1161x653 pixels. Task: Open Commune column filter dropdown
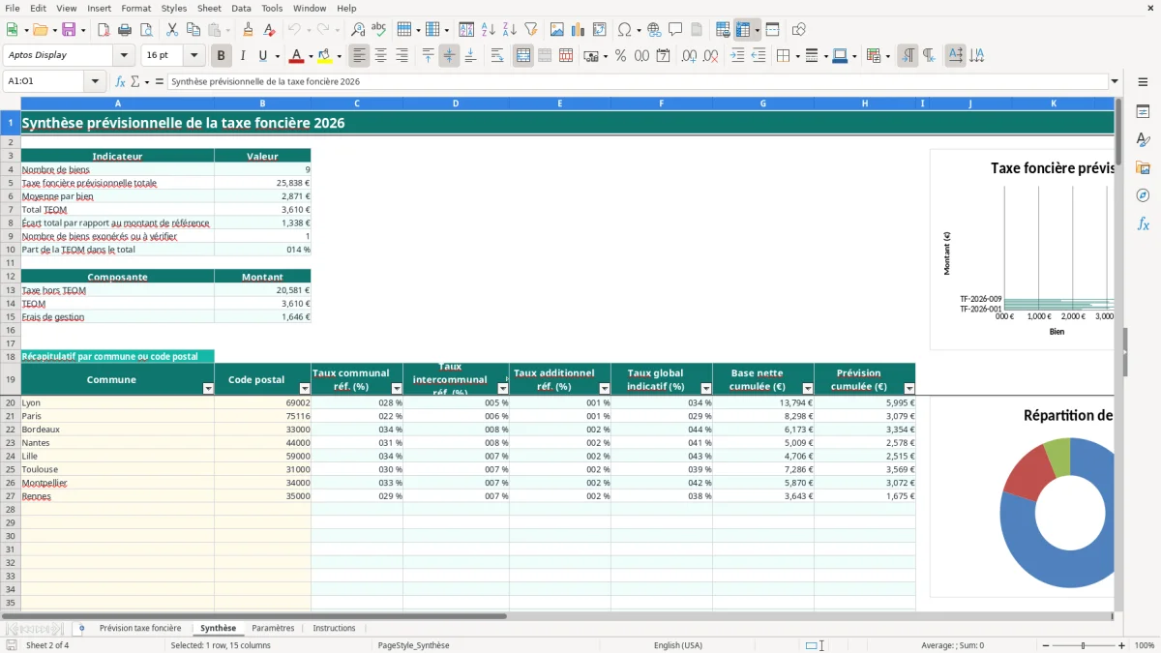click(208, 388)
